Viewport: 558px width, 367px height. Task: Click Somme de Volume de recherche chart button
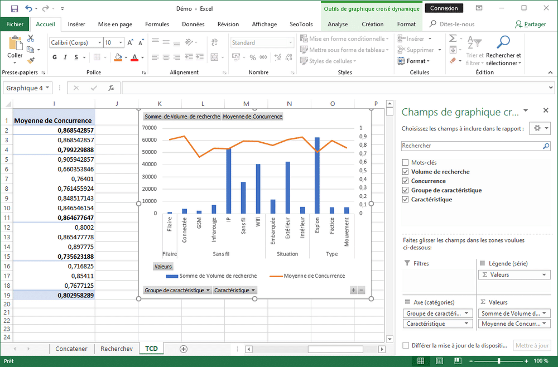[x=182, y=116]
